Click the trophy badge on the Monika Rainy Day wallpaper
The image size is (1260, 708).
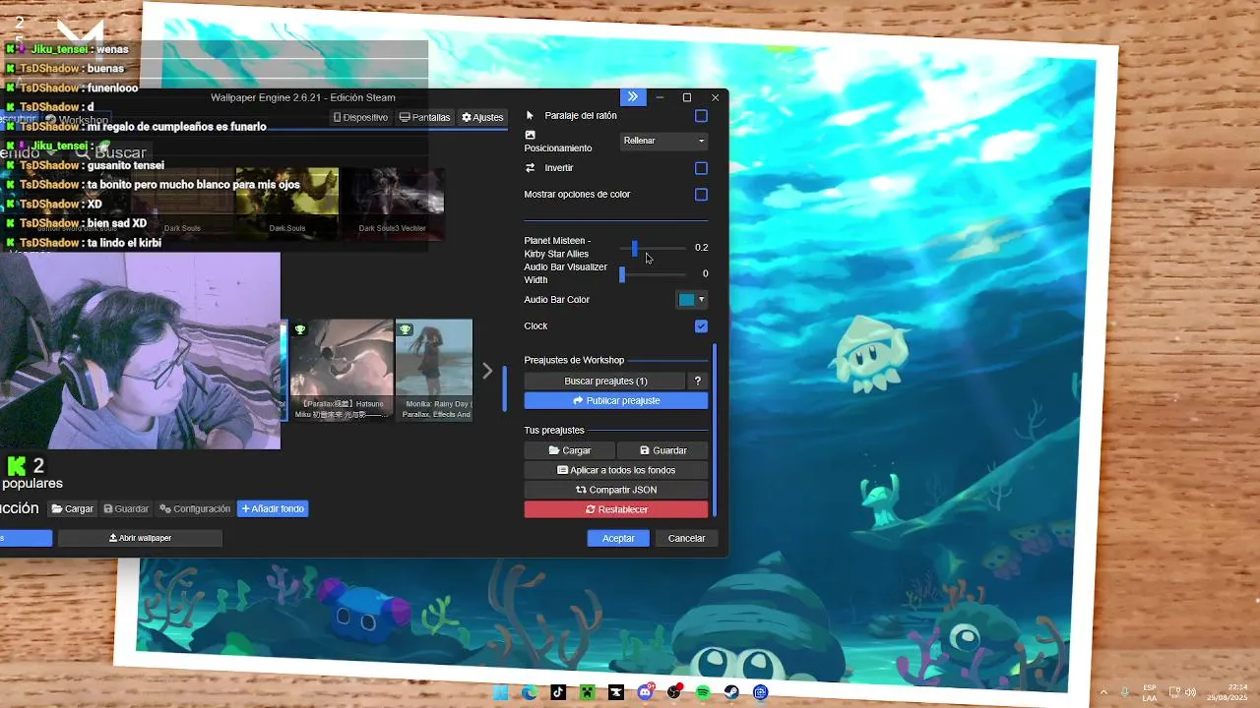pyautogui.click(x=405, y=329)
